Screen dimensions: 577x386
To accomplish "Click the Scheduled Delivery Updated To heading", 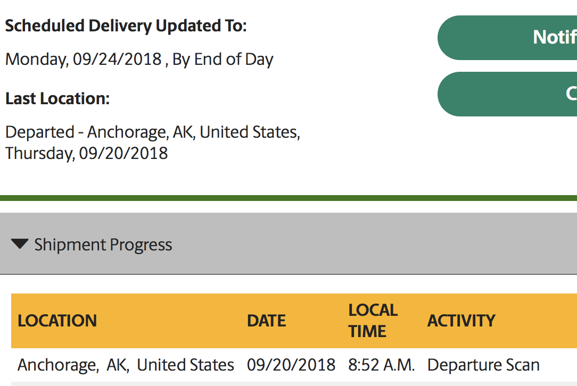I will 126,26.
